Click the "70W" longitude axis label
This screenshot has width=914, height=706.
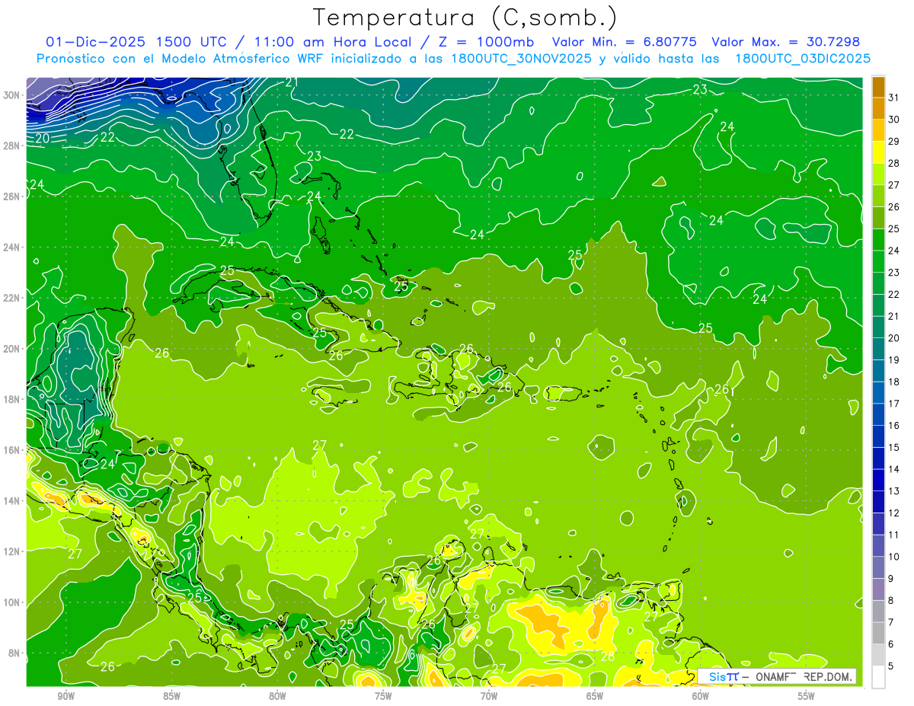[489, 696]
